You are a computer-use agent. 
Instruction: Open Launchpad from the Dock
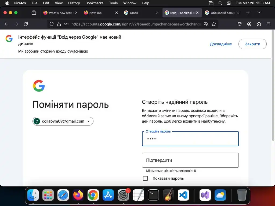[x=48, y=195]
